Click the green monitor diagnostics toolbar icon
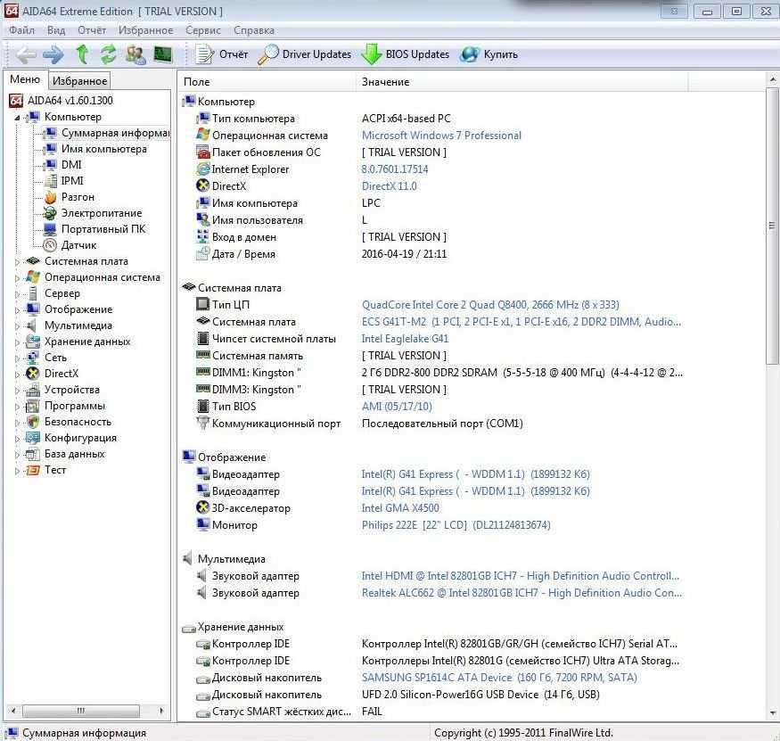780x741 pixels. pos(162,54)
